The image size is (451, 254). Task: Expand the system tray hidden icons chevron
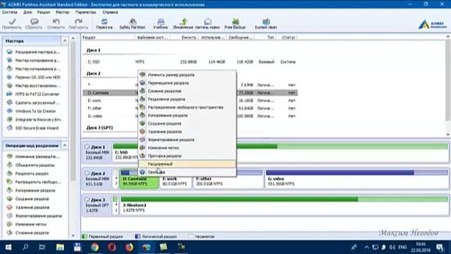(x=366, y=247)
